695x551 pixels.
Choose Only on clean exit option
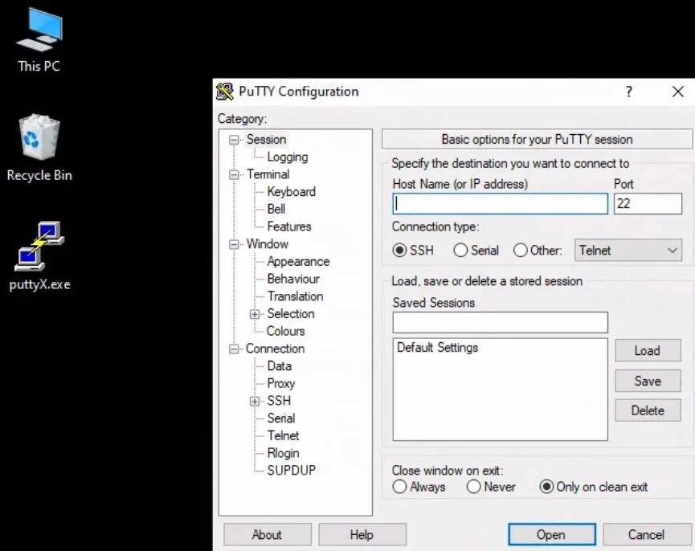[x=546, y=486]
